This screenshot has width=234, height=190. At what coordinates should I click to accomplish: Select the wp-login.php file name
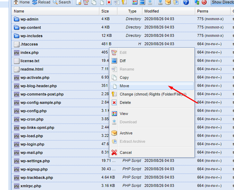(x=32, y=144)
